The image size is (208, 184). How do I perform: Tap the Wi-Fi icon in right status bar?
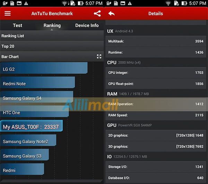pos(168,3)
